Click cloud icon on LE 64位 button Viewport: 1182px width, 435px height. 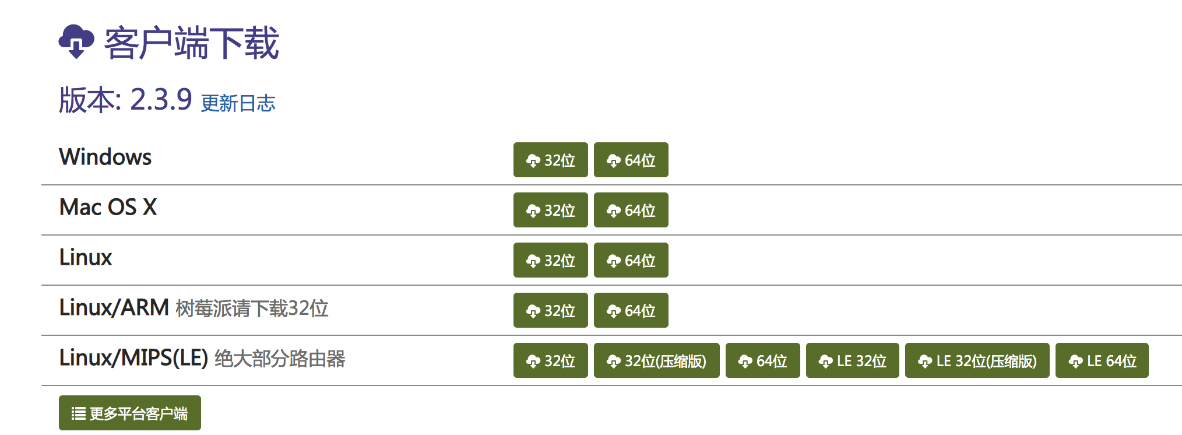coord(1075,362)
